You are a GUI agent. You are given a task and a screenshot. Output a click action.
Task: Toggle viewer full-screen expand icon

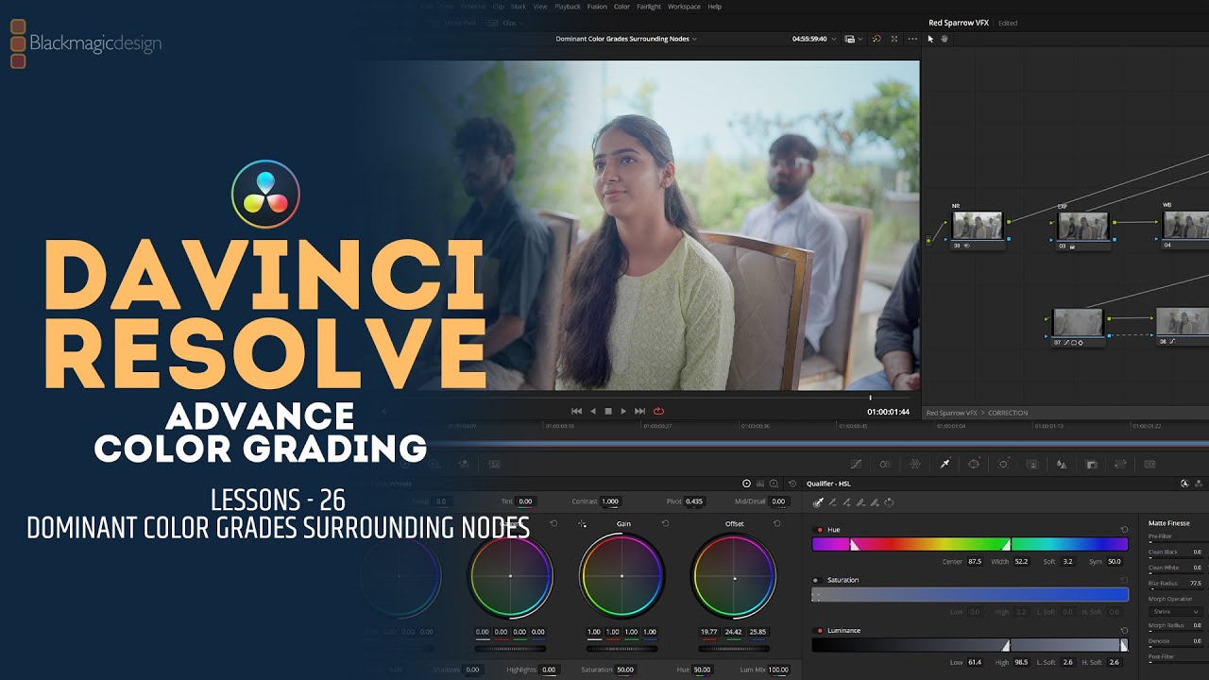click(894, 39)
